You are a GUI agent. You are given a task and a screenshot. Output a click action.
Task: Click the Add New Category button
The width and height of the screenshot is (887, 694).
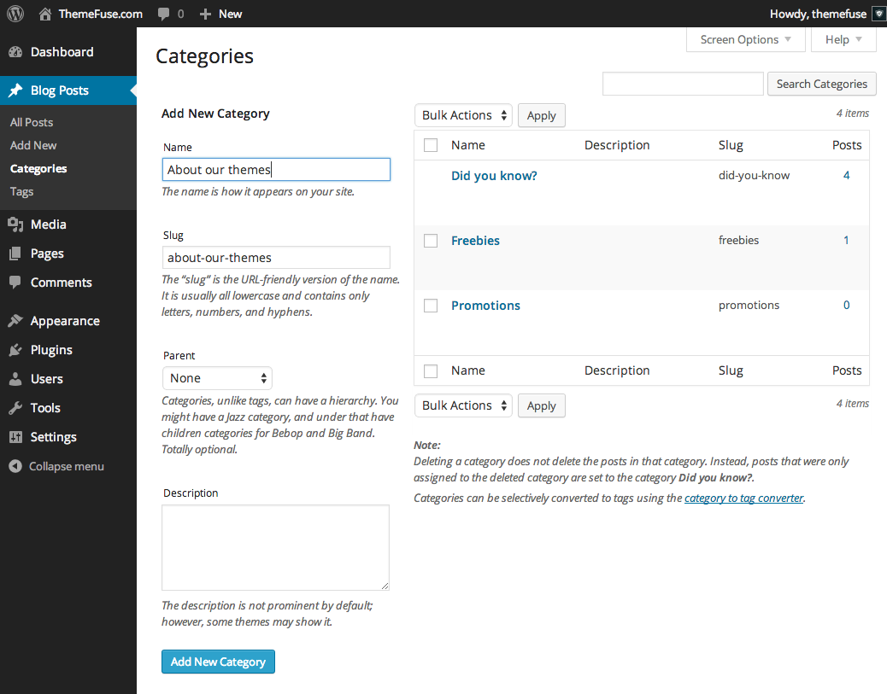tap(219, 662)
